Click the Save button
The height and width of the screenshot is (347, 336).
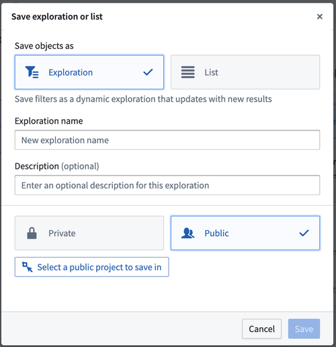tap(304, 329)
